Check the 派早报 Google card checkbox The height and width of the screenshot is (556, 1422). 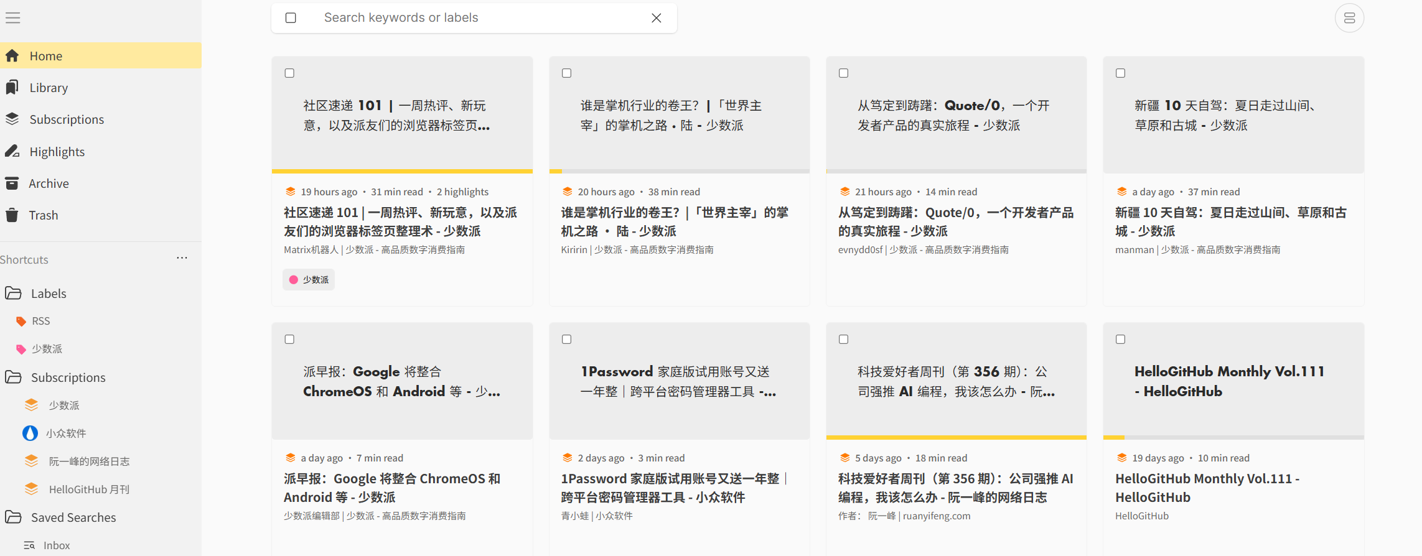pyautogui.click(x=289, y=339)
